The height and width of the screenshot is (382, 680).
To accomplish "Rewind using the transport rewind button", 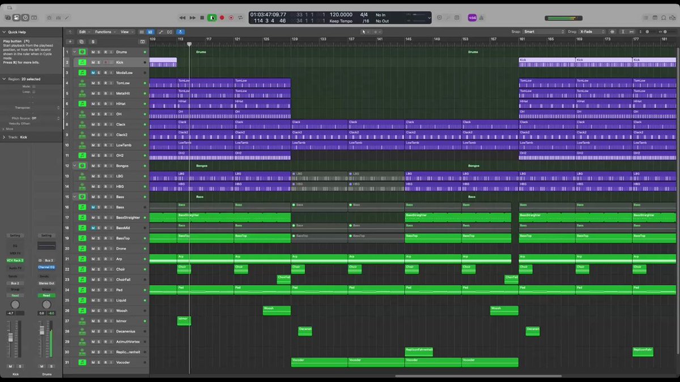I will (x=182, y=18).
